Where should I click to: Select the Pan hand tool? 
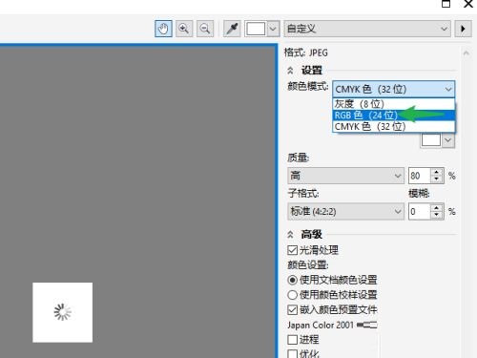pyautogui.click(x=163, y=29)
